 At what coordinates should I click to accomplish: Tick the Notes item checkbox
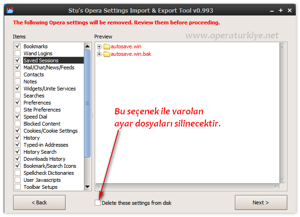pyautogui.click(x=18, y=82)
